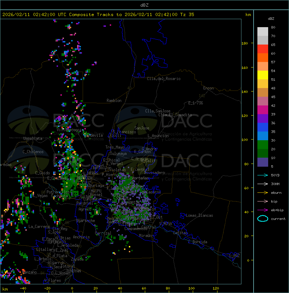The width and height of the screenshot is (289, 293).
Task: Click the 'Agrelo' label on the map
Action: click(85, 209)
